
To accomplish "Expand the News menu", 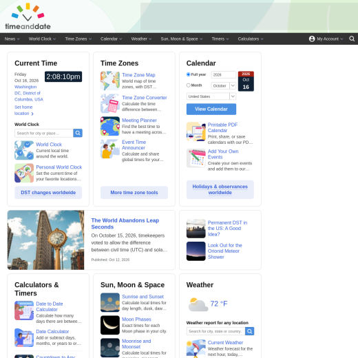I will 12,39.
